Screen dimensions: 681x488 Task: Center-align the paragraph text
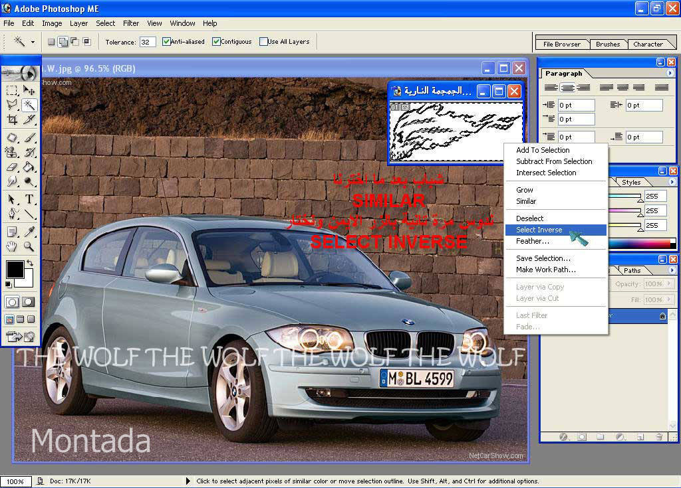click(567, 88)
